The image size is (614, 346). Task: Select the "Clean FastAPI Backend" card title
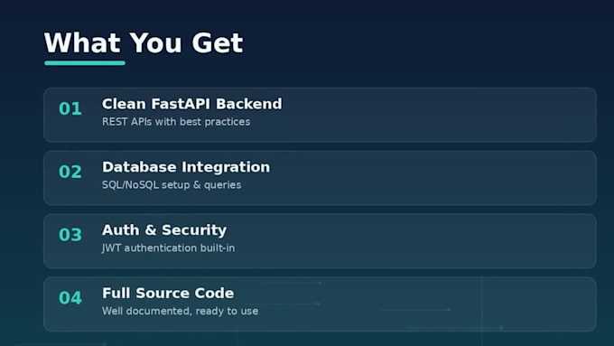(x=191, y=104)
